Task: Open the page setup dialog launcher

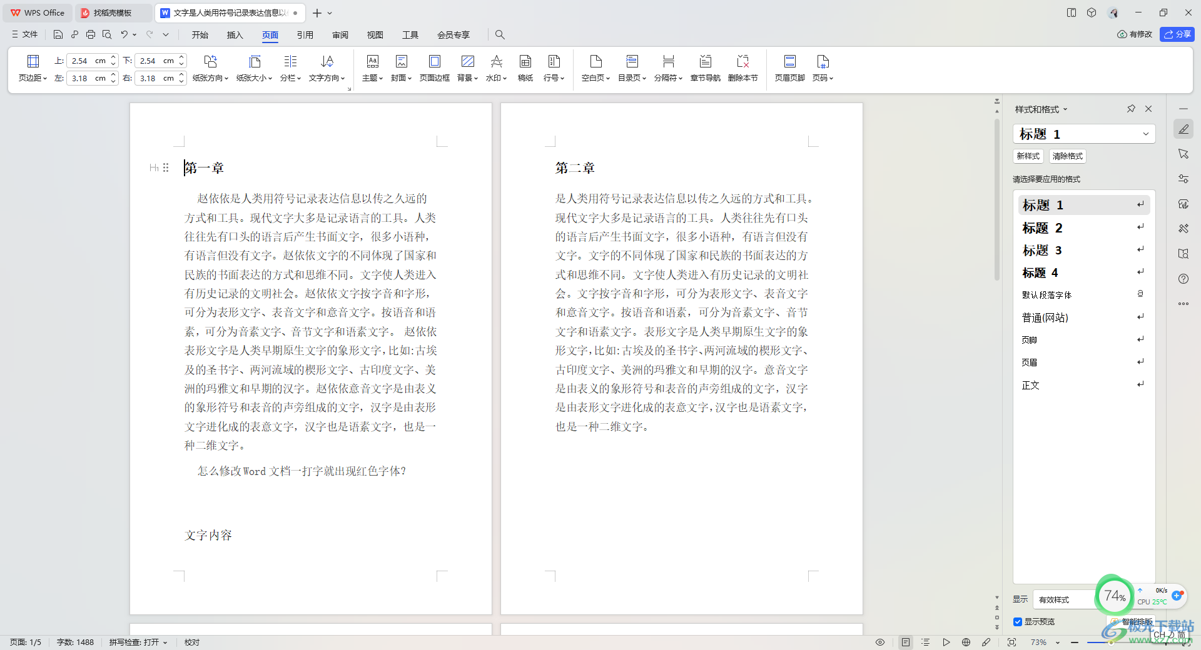Action: (349, 89)
